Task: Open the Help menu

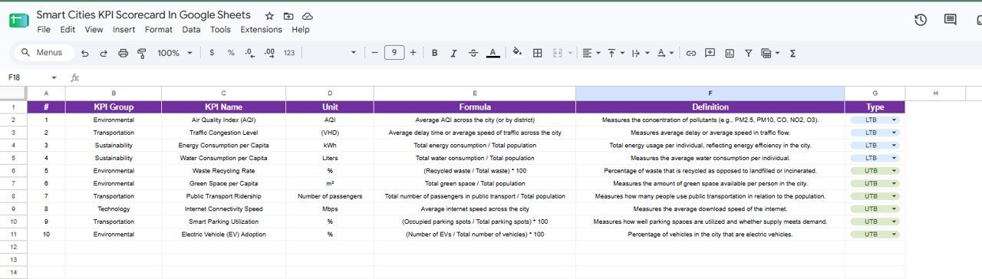Action: 301,29
